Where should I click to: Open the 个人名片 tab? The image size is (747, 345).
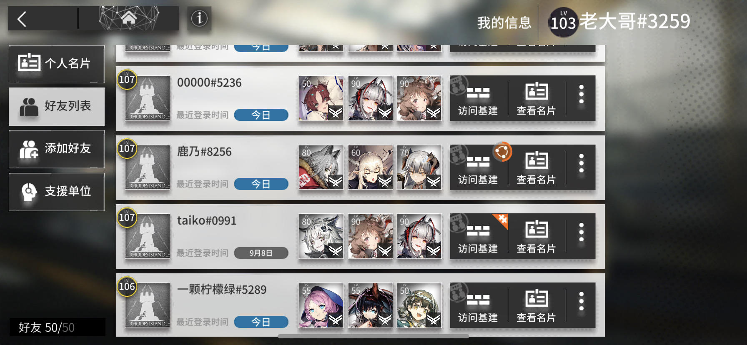(x=57, y=64)
